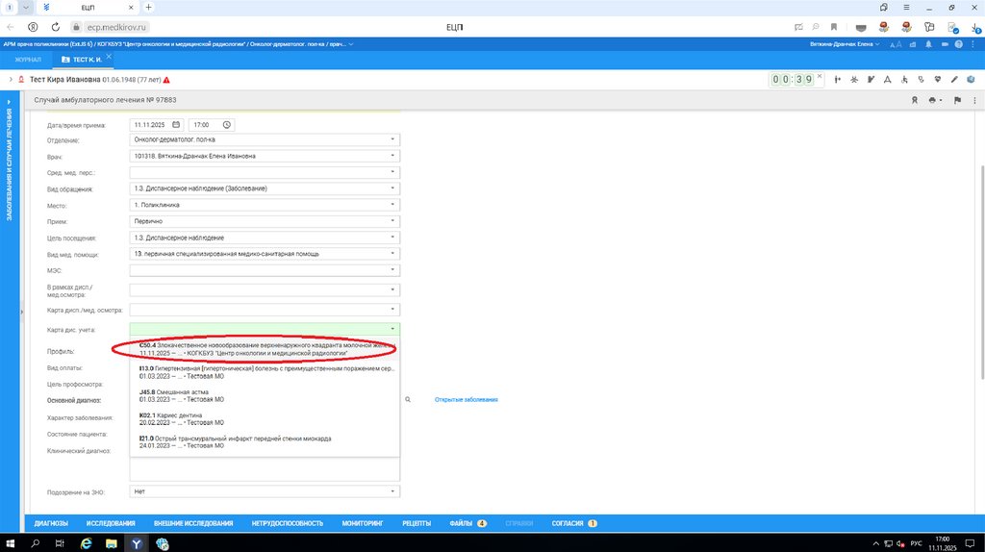Click the wheelchair disability icon
Viewport: 985px width, 552px height.
pos(904,80)
